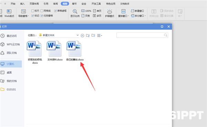Maximize the 打开 dialog window
This screenshot has width=207, height=127.
pyautogui.click(x=162, y=27)
